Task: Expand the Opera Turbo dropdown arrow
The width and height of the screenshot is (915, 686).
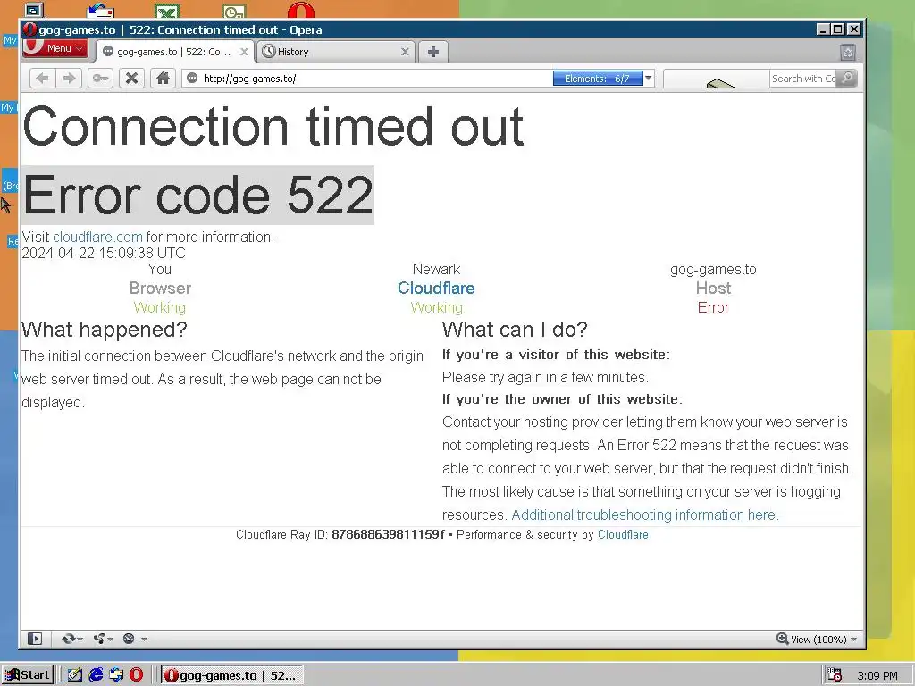Action: pyautogui.click(x=144, y=640)
